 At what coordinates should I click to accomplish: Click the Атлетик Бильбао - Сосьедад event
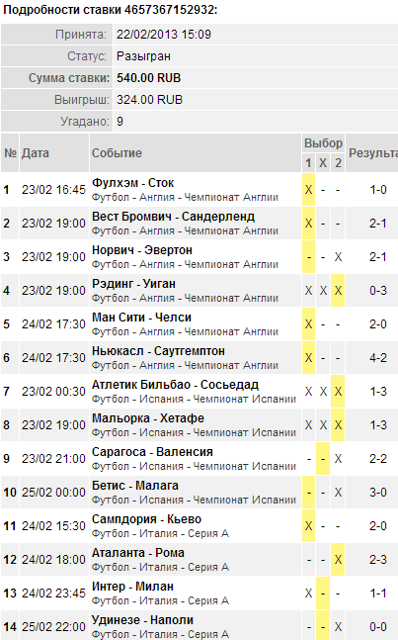coord(175,385)
